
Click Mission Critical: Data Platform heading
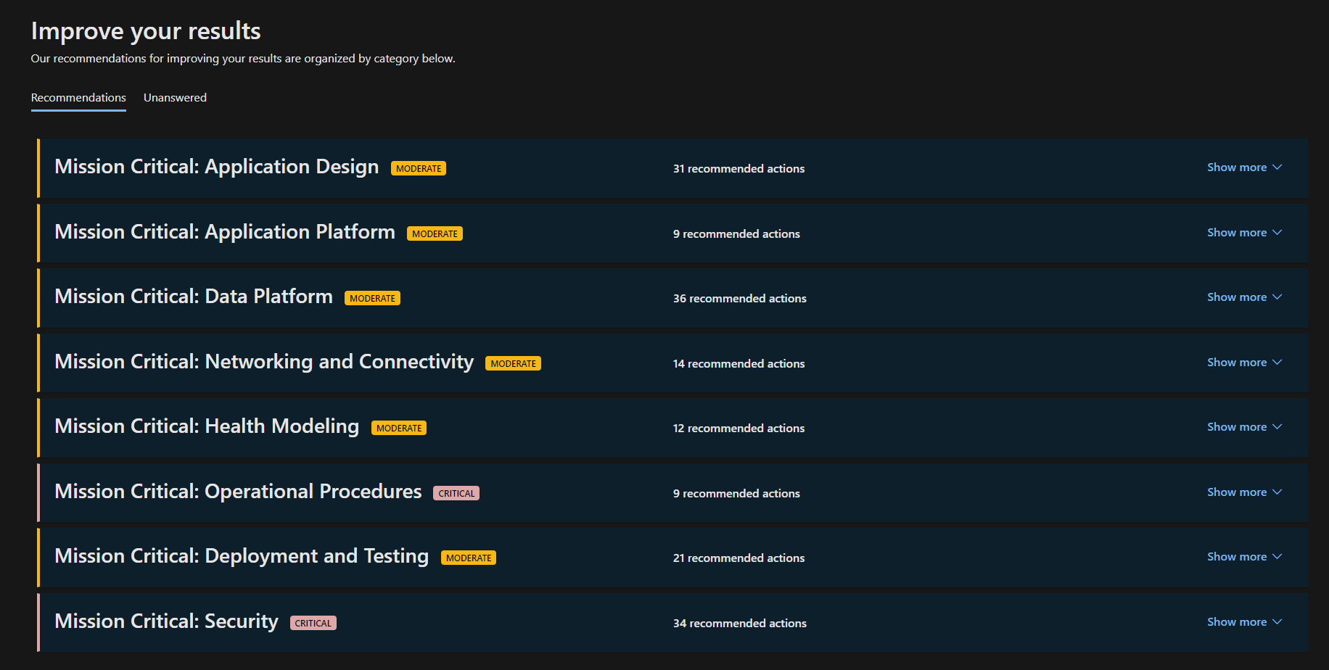point(194,297)
